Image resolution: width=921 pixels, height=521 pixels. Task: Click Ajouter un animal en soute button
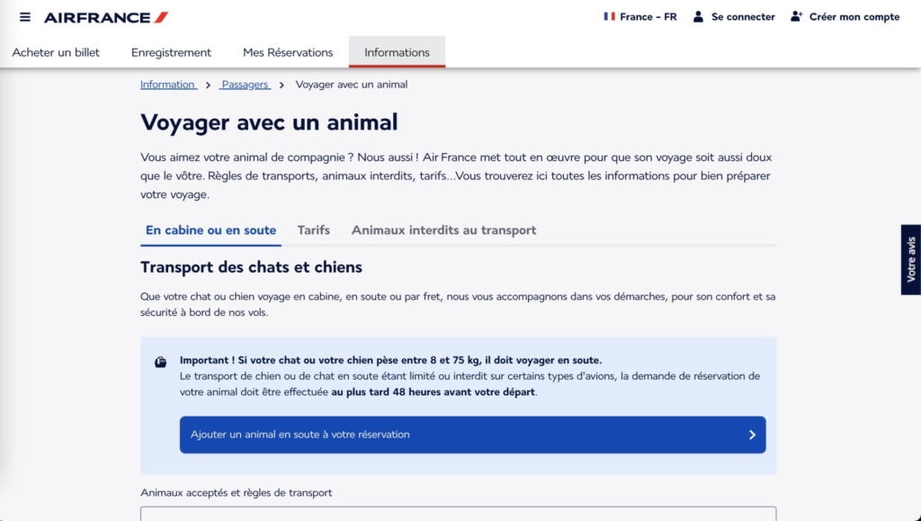tap(472, 435)
